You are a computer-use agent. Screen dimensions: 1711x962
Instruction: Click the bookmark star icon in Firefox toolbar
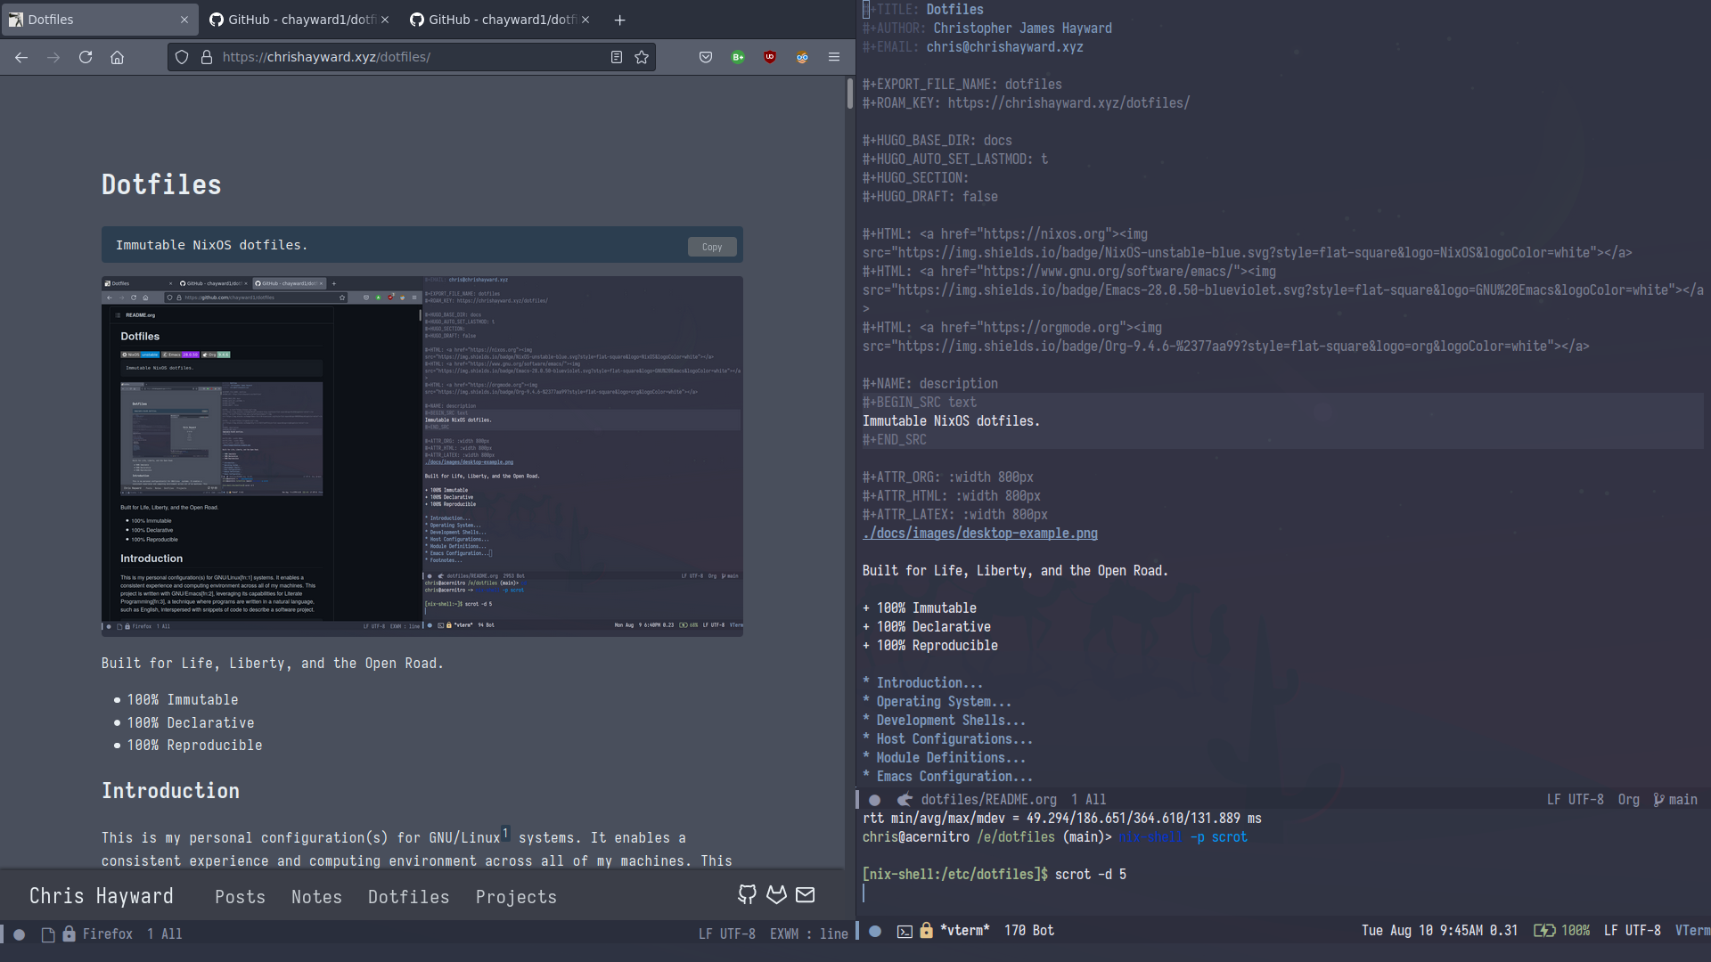point(642,55)
